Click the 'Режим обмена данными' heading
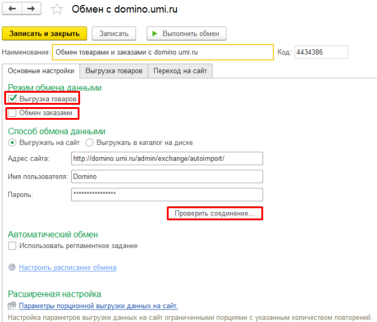This screenshot has height=322, width=377. tap(55, 88)
